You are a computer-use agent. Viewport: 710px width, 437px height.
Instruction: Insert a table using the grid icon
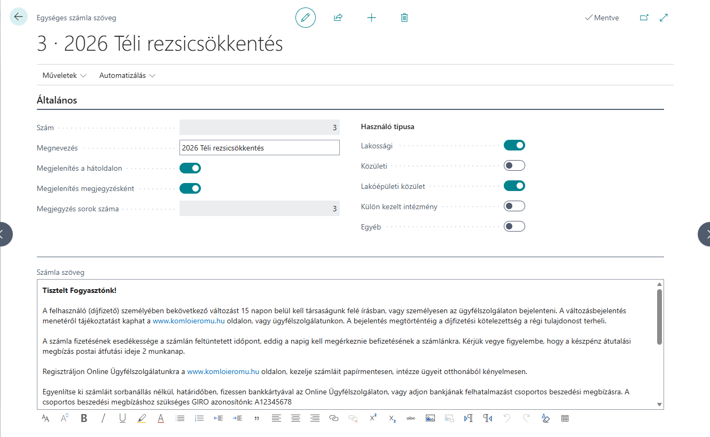click(x=565, y=418)
